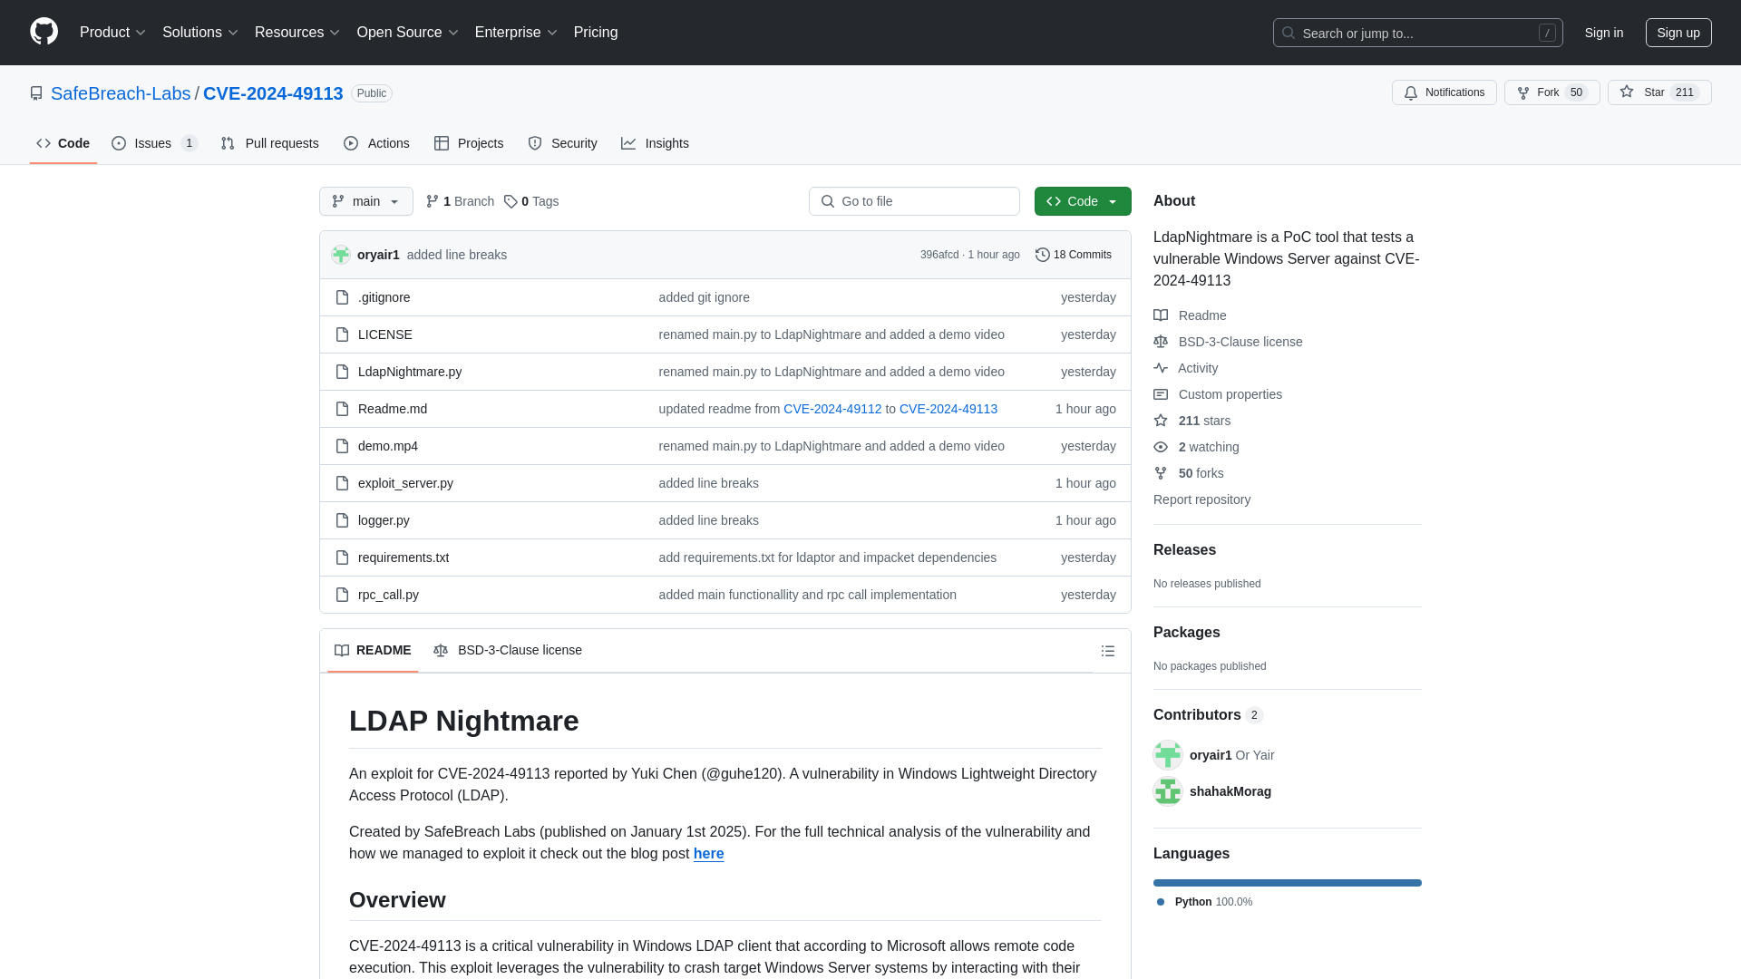
Task: Click Report repository link
Action: pyautogui.click(x=1201, y=499)
